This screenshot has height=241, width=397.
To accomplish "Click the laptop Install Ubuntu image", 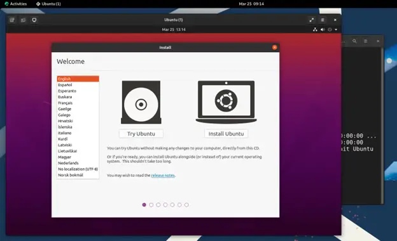I will click(226, 102).
